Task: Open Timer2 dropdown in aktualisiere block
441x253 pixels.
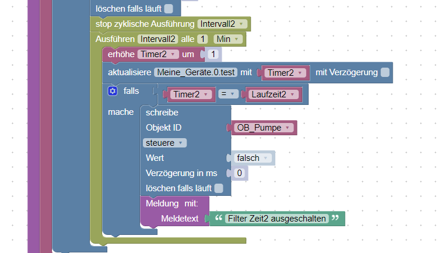Action: tap(285, 73)
